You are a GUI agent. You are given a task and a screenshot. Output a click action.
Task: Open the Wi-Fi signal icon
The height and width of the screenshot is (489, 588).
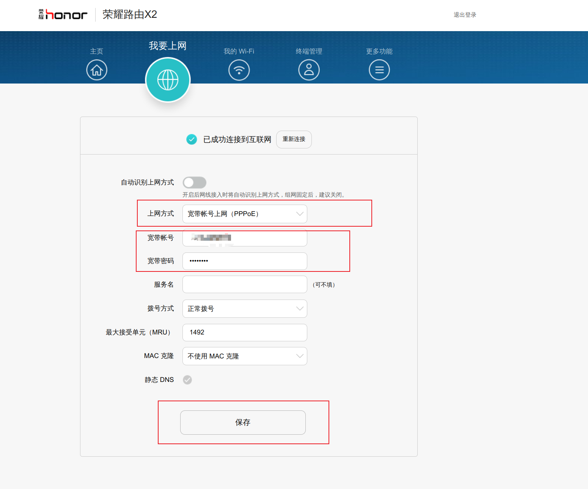[x=239, y=70]
